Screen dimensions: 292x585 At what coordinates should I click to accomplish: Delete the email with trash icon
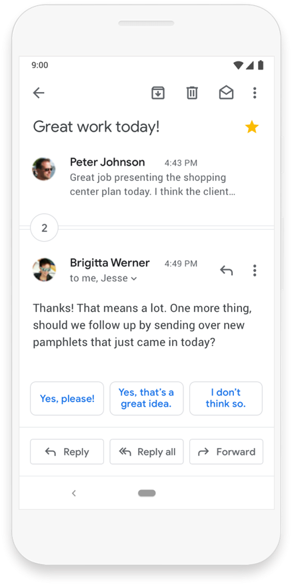(x=192, y=93)
